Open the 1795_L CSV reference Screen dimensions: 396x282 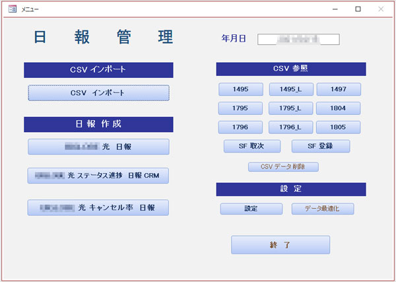pos(290,108)
